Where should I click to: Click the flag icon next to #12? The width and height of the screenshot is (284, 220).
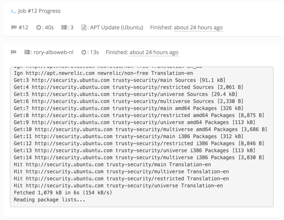[x=14, y=27]
